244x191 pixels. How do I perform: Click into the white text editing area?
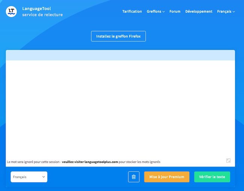click(x=120, y=109)
